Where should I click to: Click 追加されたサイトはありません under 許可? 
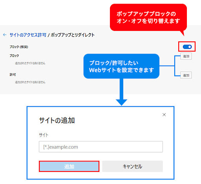[30, 82]
